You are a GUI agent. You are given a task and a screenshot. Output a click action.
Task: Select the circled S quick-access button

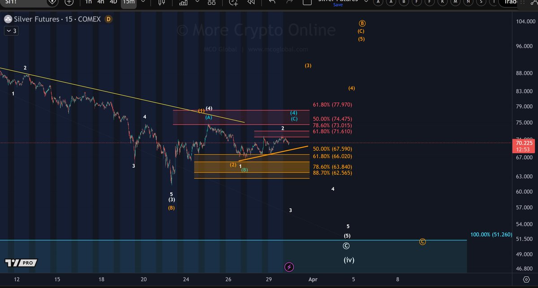click(x=482, y=2)
